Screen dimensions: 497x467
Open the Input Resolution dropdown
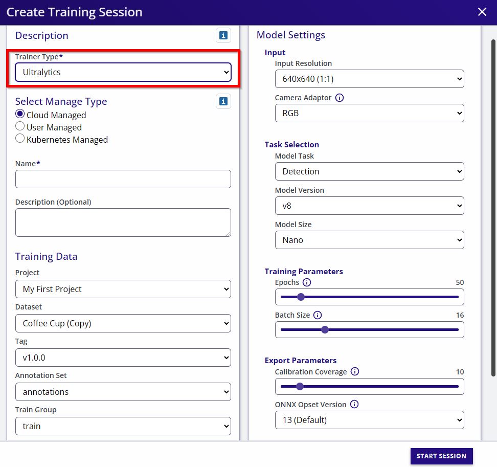pos(369,79)
